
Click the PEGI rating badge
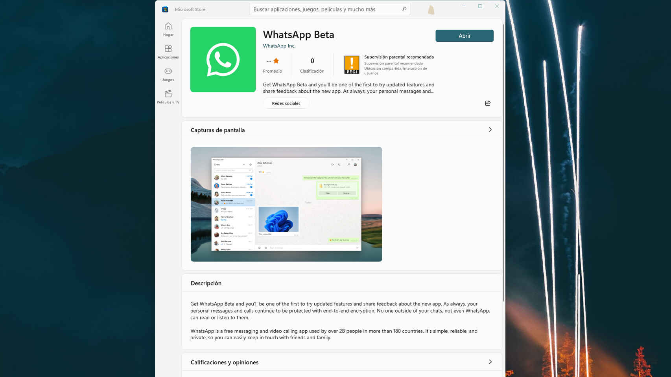(x=352, y=65)
